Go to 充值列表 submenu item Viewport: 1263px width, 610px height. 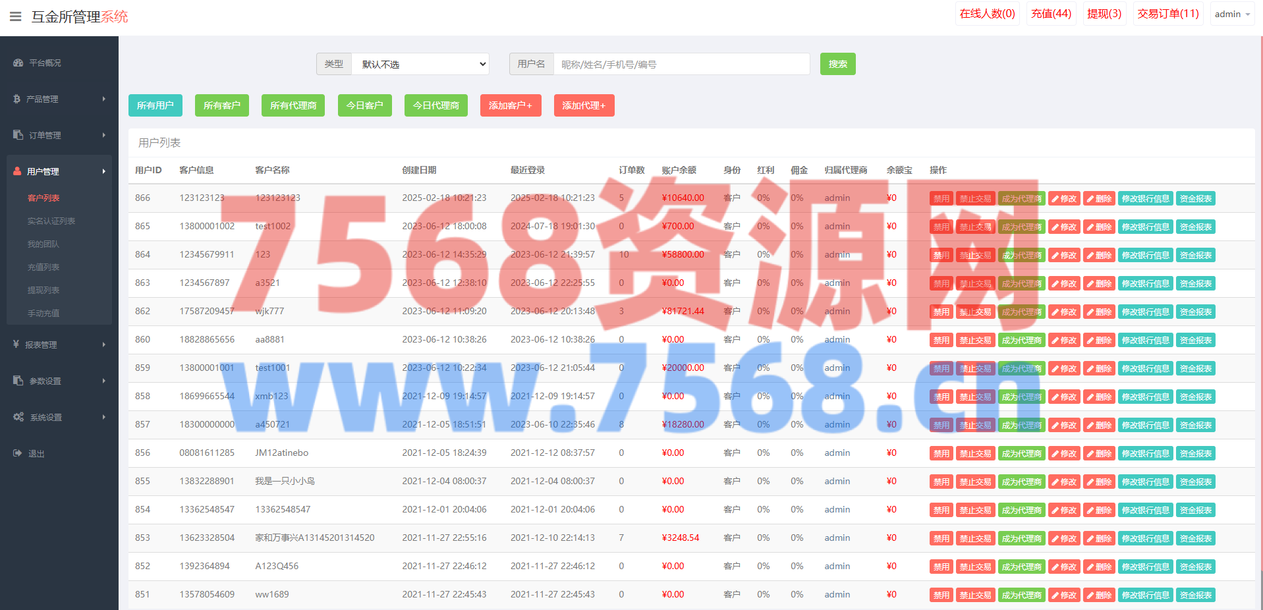click(x=43, y=267)
